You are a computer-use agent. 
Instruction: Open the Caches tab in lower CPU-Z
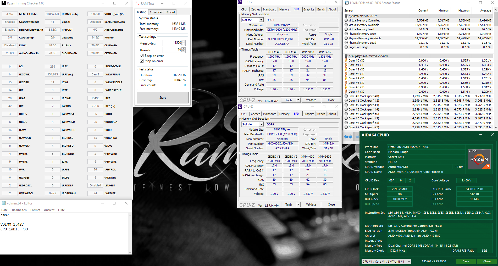click(256, 114)
